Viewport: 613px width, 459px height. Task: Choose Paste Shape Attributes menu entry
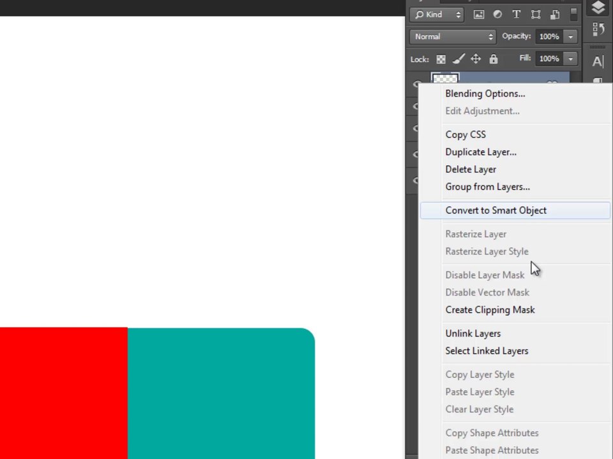492,451
